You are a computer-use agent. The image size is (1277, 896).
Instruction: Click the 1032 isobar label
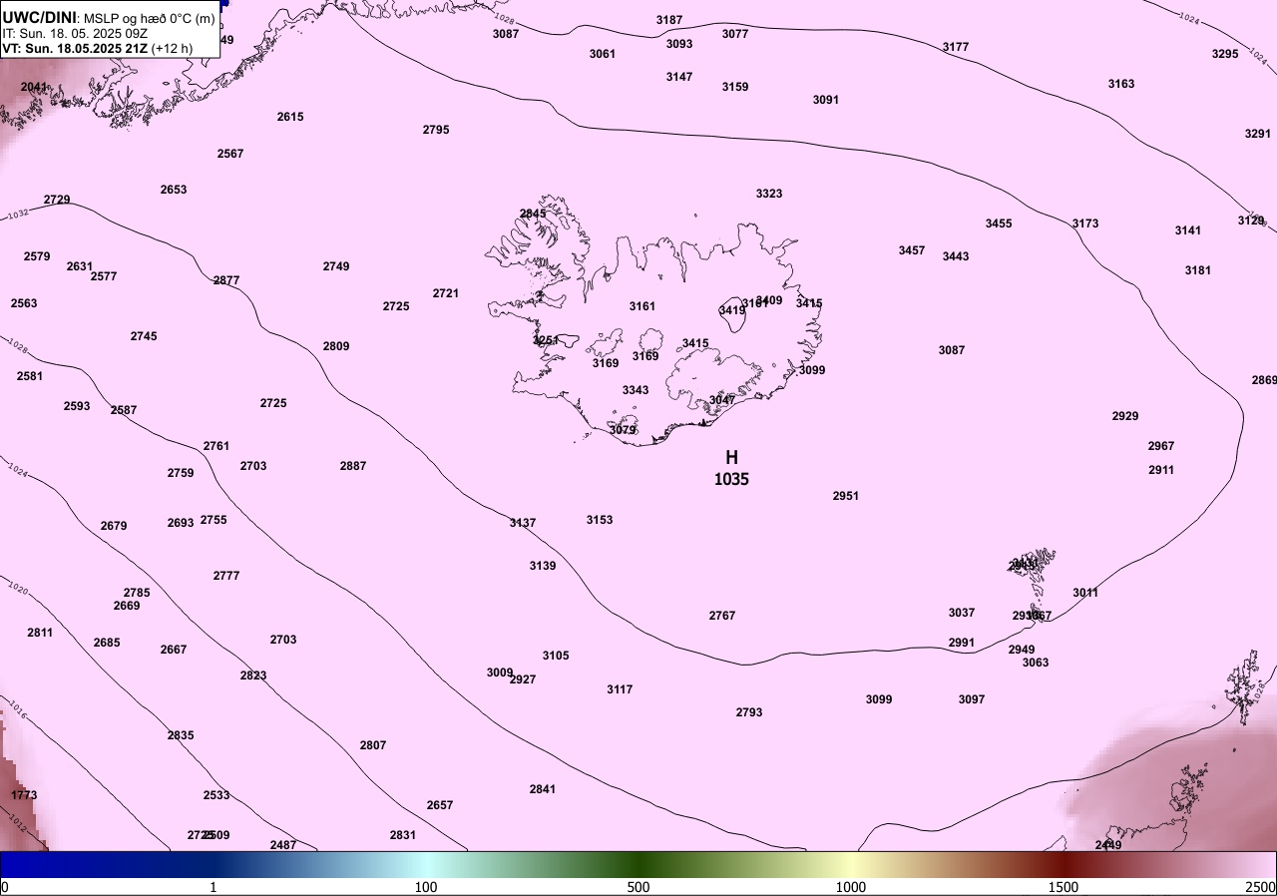[18, 215]
